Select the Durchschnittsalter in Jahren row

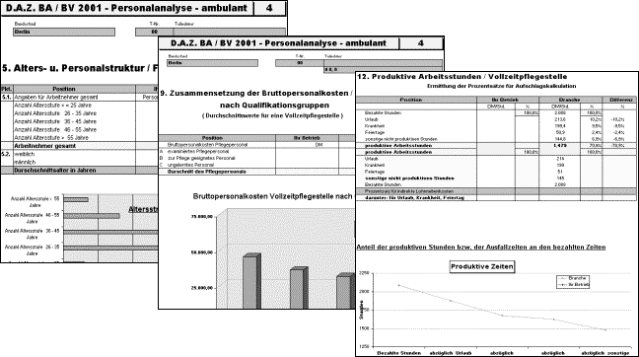tap(79, 171)
